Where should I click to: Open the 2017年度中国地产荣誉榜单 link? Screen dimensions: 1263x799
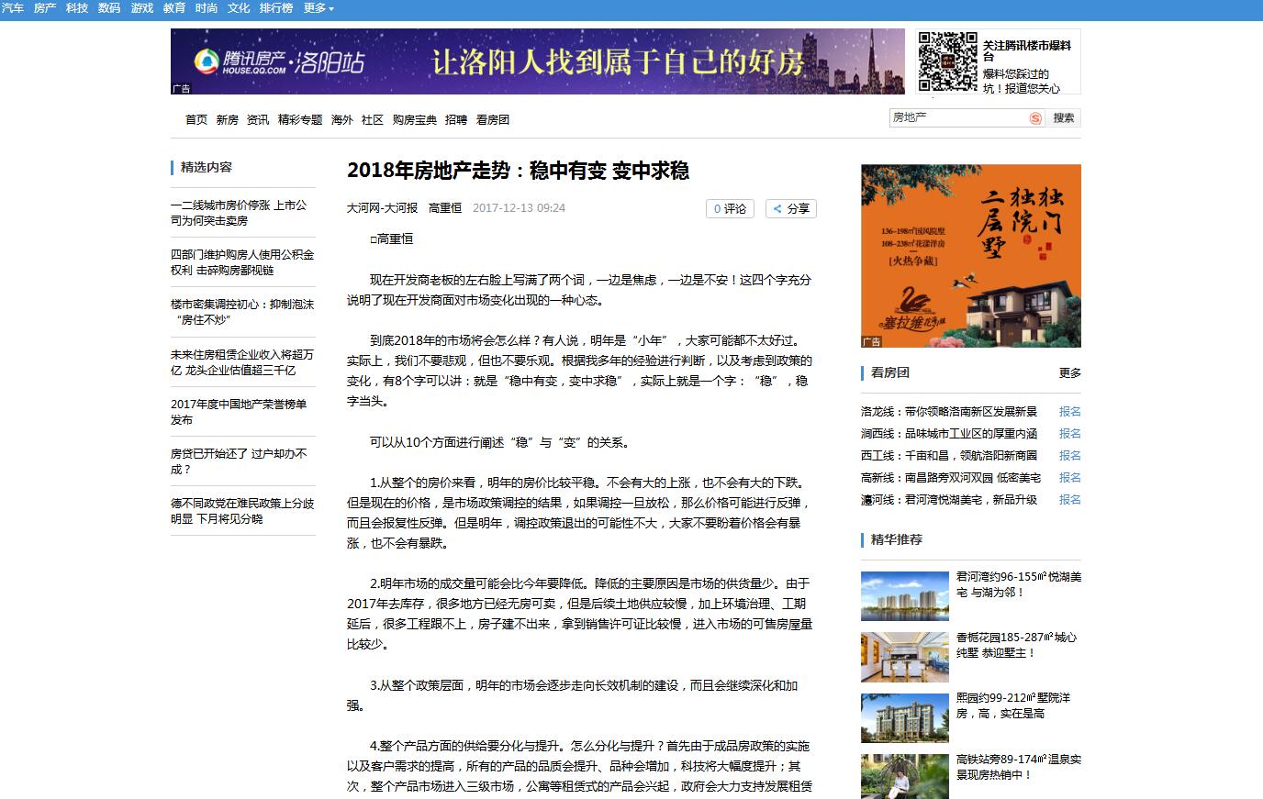coord(239,411)
